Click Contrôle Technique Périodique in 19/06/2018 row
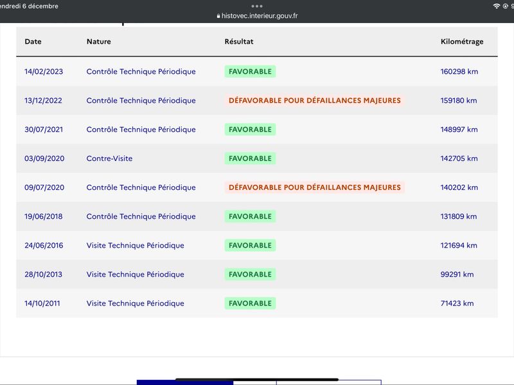The height and width of the screenshot is (385, 514). [x=141, y=216]
